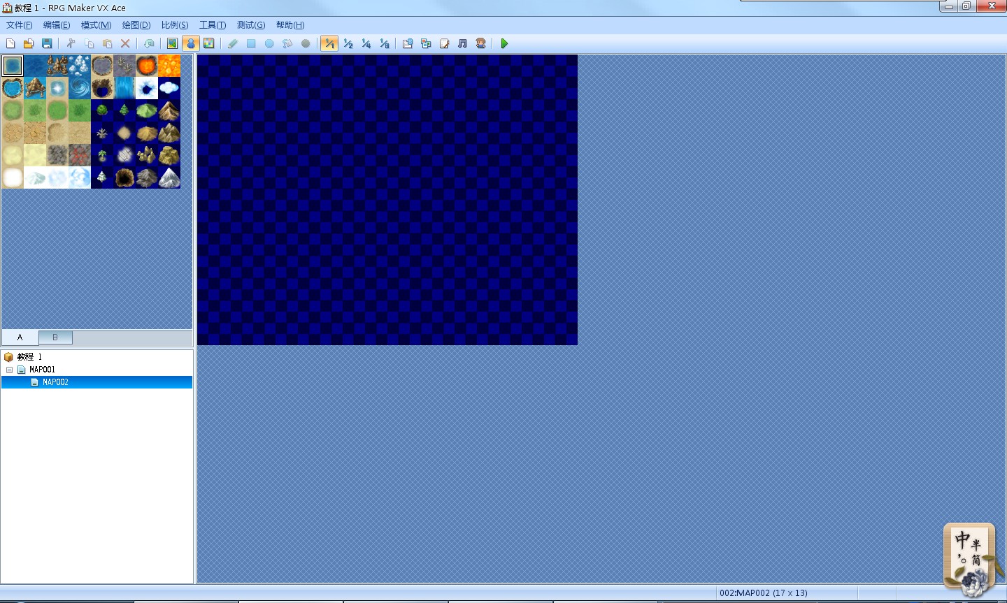Open the 文件(F) menu
The width and height of the screenshot is (1007, 603).
point(19,25)
